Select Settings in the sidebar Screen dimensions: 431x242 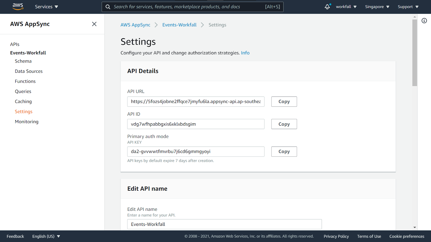point(24,112)
